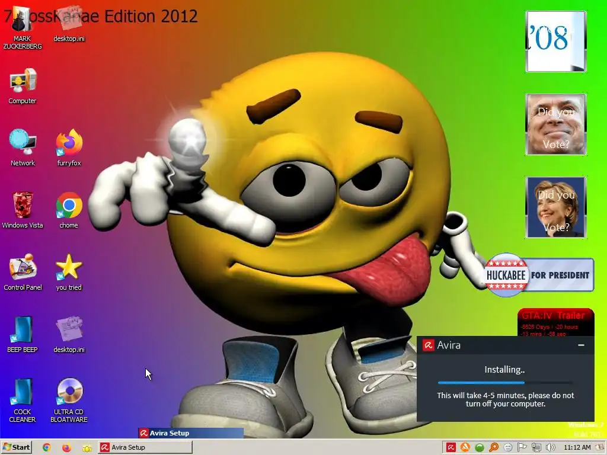
Task: Select the desktop.ini file beside MARK ZUCKERBERG
Action: [x=69, y=24]
